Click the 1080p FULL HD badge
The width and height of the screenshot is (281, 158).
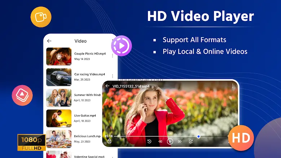31,142
